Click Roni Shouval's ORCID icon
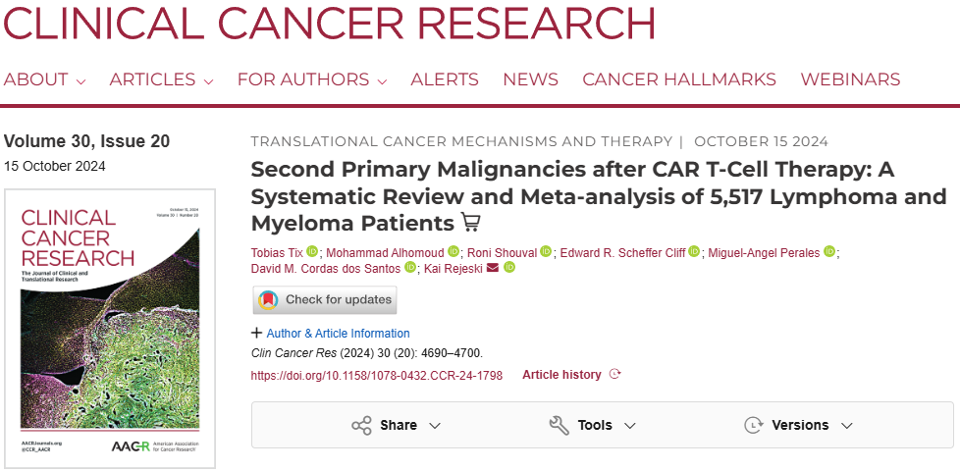 point(546,252)
